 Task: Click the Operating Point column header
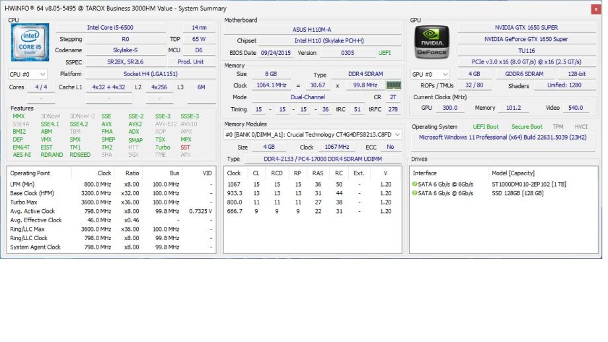39,173
